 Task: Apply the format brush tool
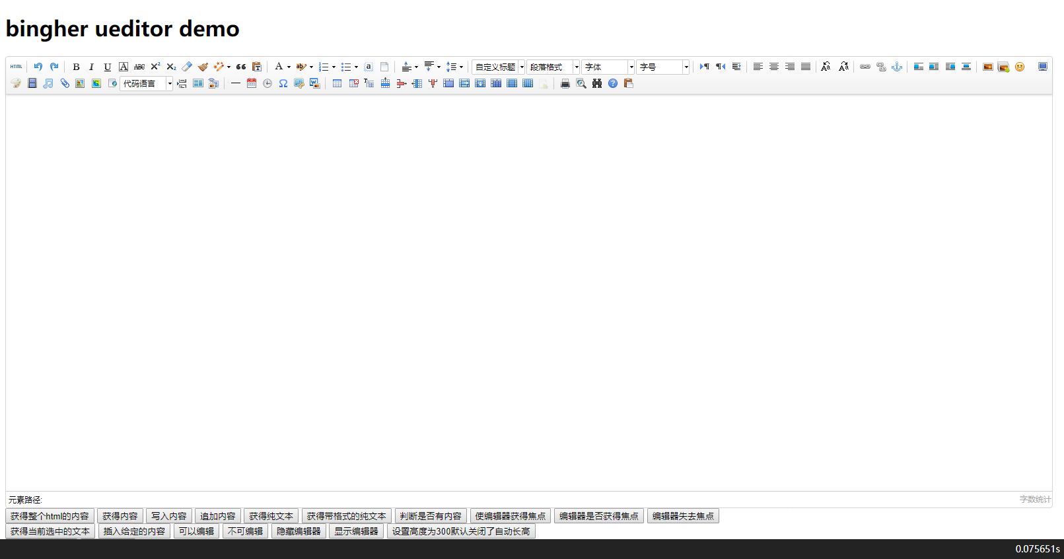point(203,67)
